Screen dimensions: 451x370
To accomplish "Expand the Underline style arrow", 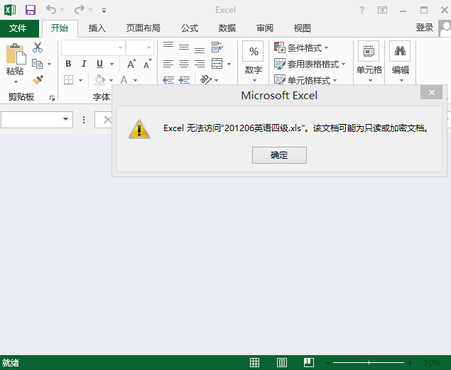I will tap(112, 64).
